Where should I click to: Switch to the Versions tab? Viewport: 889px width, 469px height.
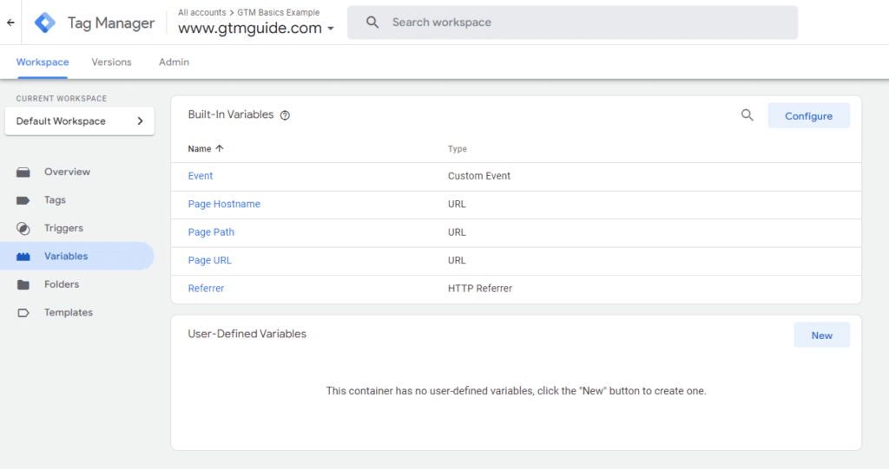[111, 62]
